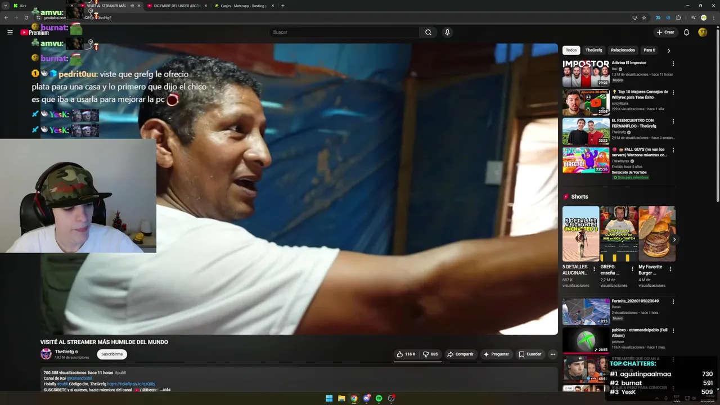Open File Explorer from taskbar
Image resolution: width=720 pixels, height=405 pixels.
(x=341, y=398)
